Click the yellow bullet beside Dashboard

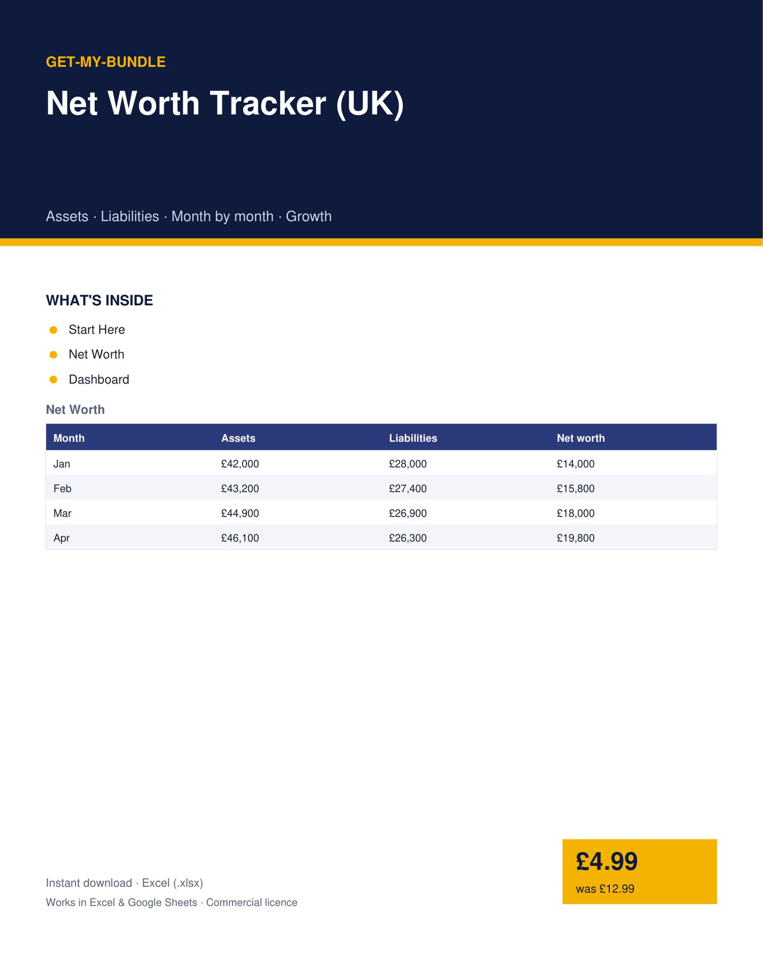tap(53, 380)
